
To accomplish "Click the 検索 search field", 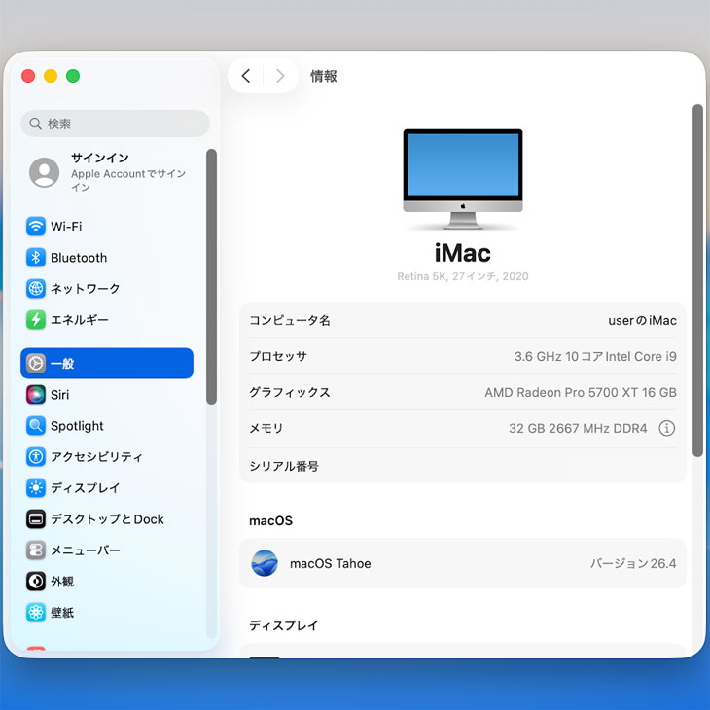I will pyautogui.click(x=115, y=124).
